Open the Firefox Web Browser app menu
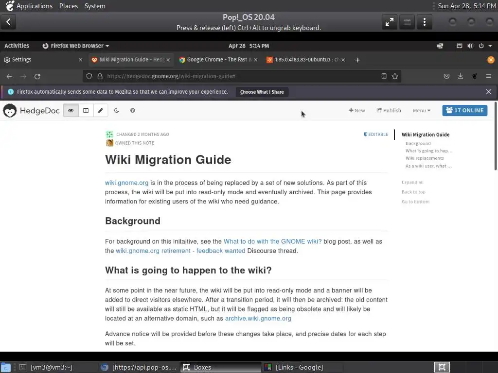 tap(75, 46)
